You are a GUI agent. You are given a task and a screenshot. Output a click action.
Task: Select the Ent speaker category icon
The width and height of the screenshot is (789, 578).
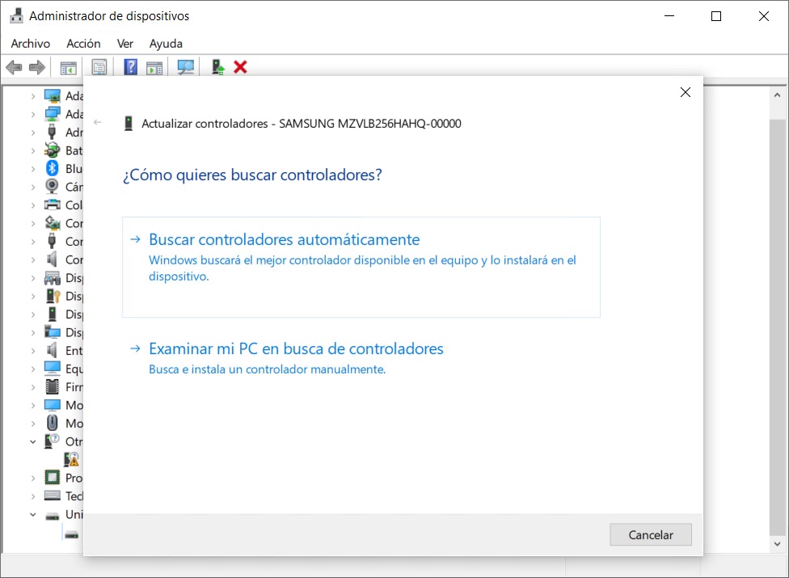[52, 350]
